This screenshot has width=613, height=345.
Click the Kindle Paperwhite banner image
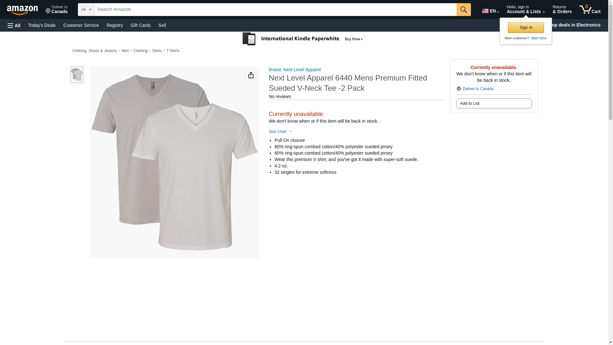tap(302, 39)
